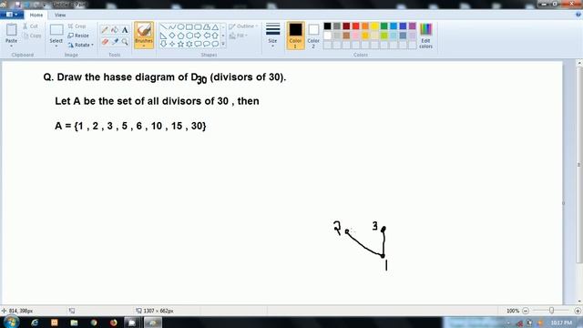Adjust the zoom slider handle

[x=551, y=311]
